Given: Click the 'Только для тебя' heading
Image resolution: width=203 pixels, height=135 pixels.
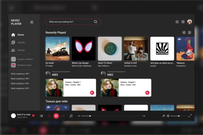Looking at the screenshot, I should 57,101.
